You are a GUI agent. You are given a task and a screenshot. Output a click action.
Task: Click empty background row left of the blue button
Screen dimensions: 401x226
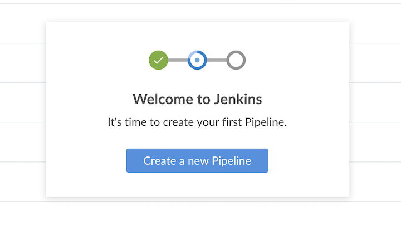[x=22, y=143]
